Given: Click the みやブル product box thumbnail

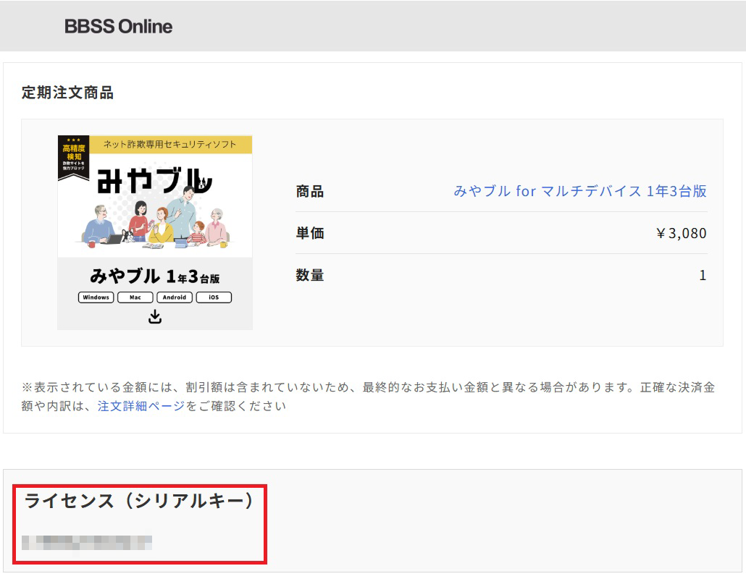Looking at the screenshot, I should 155,232.
